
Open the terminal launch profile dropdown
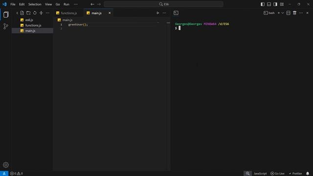(x=283, y=13)
